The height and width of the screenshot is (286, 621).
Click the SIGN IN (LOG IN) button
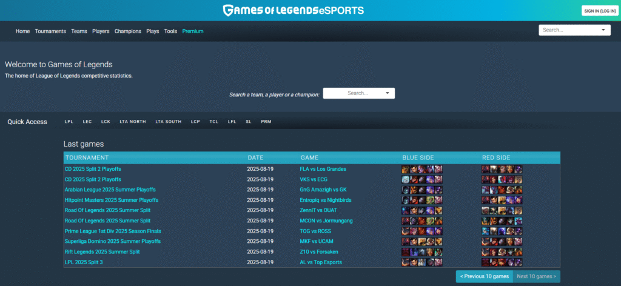(x=600, y=11)
